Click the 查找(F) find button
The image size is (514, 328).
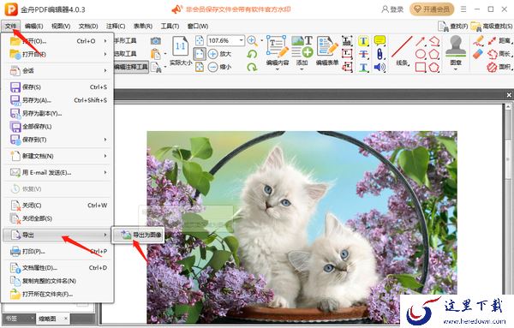click(x=453, y=27)
